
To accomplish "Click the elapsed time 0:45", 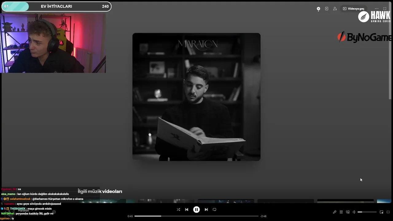I will [x=130, y=216].
